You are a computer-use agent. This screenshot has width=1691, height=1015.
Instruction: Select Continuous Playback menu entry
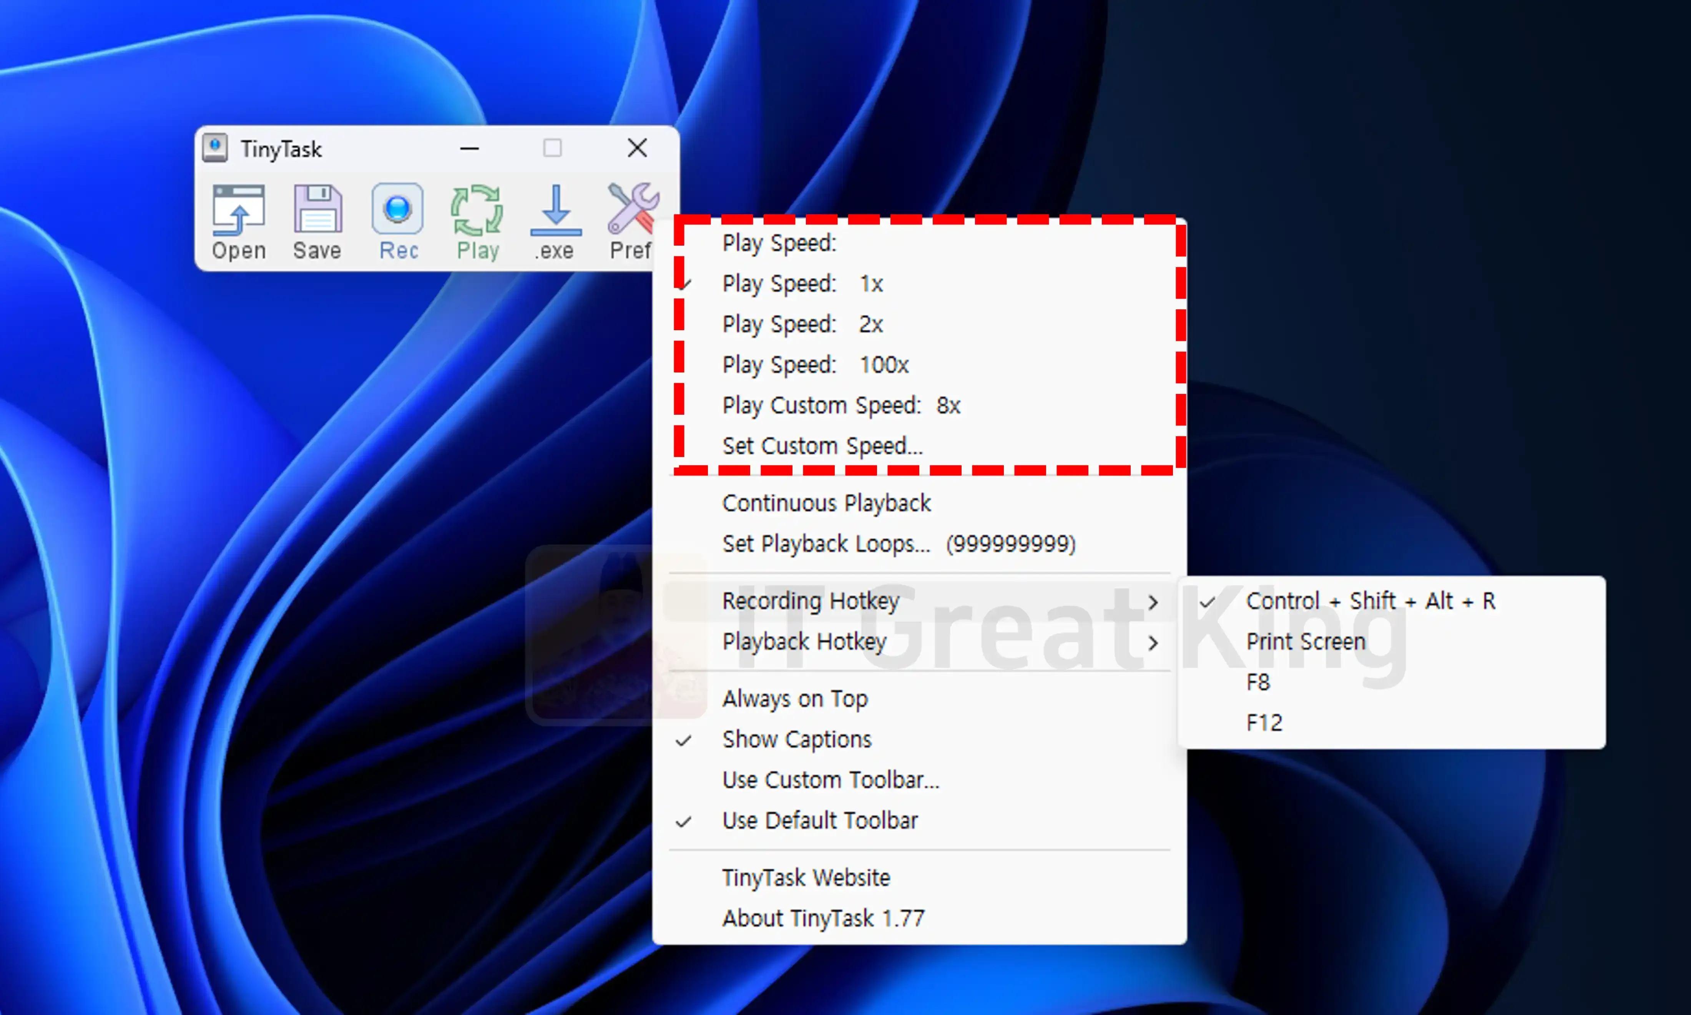[x=826, y=503]
